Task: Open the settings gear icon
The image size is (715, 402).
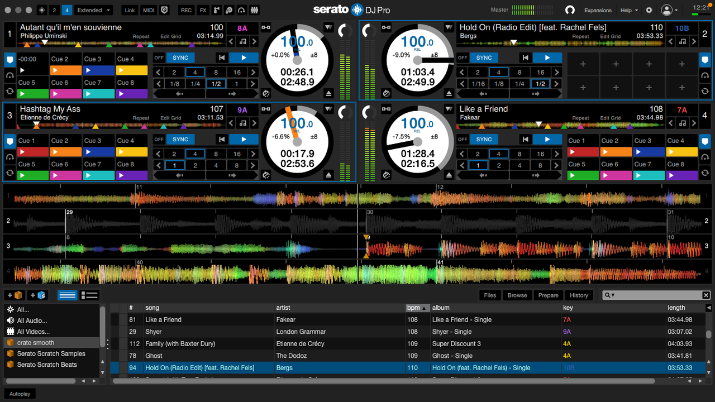Action: [649, 10]
